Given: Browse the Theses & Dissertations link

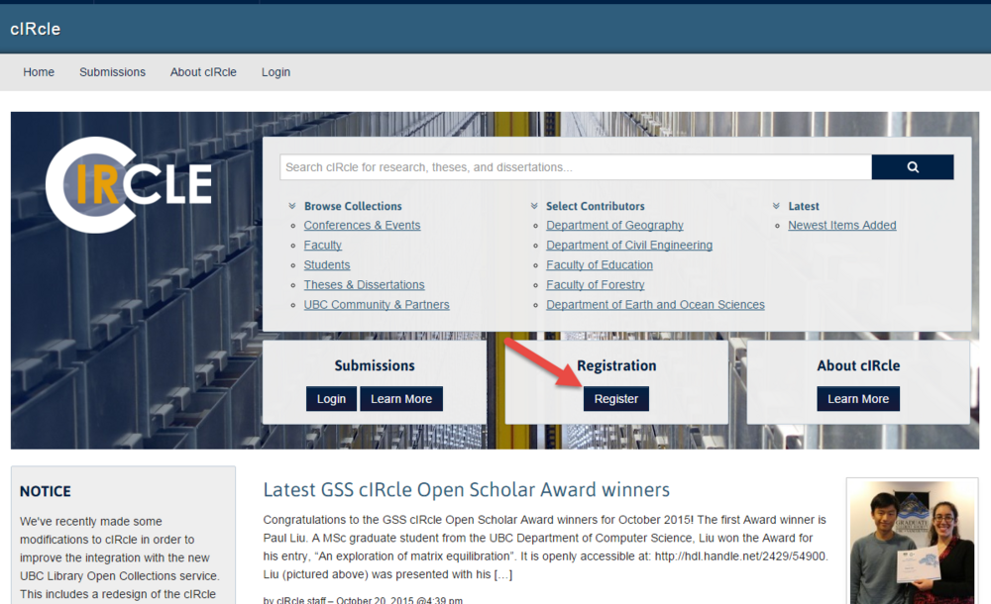Looking at the screenshot, I should click(x=364, y=285).
